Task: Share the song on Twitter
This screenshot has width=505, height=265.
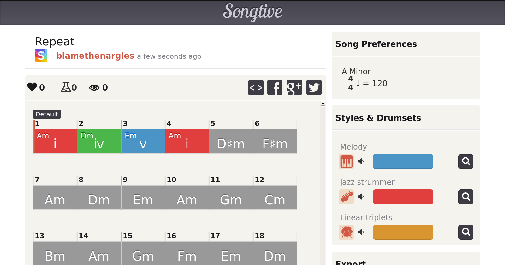Action: [x=314, y=87]
